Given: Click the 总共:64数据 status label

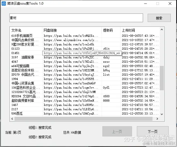Looking at the screenshot, I should coord(72,132).
